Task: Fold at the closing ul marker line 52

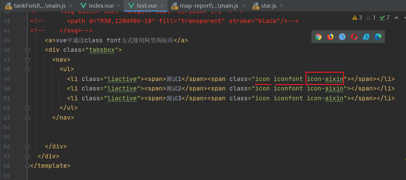Action: click(x=28, y=108)
